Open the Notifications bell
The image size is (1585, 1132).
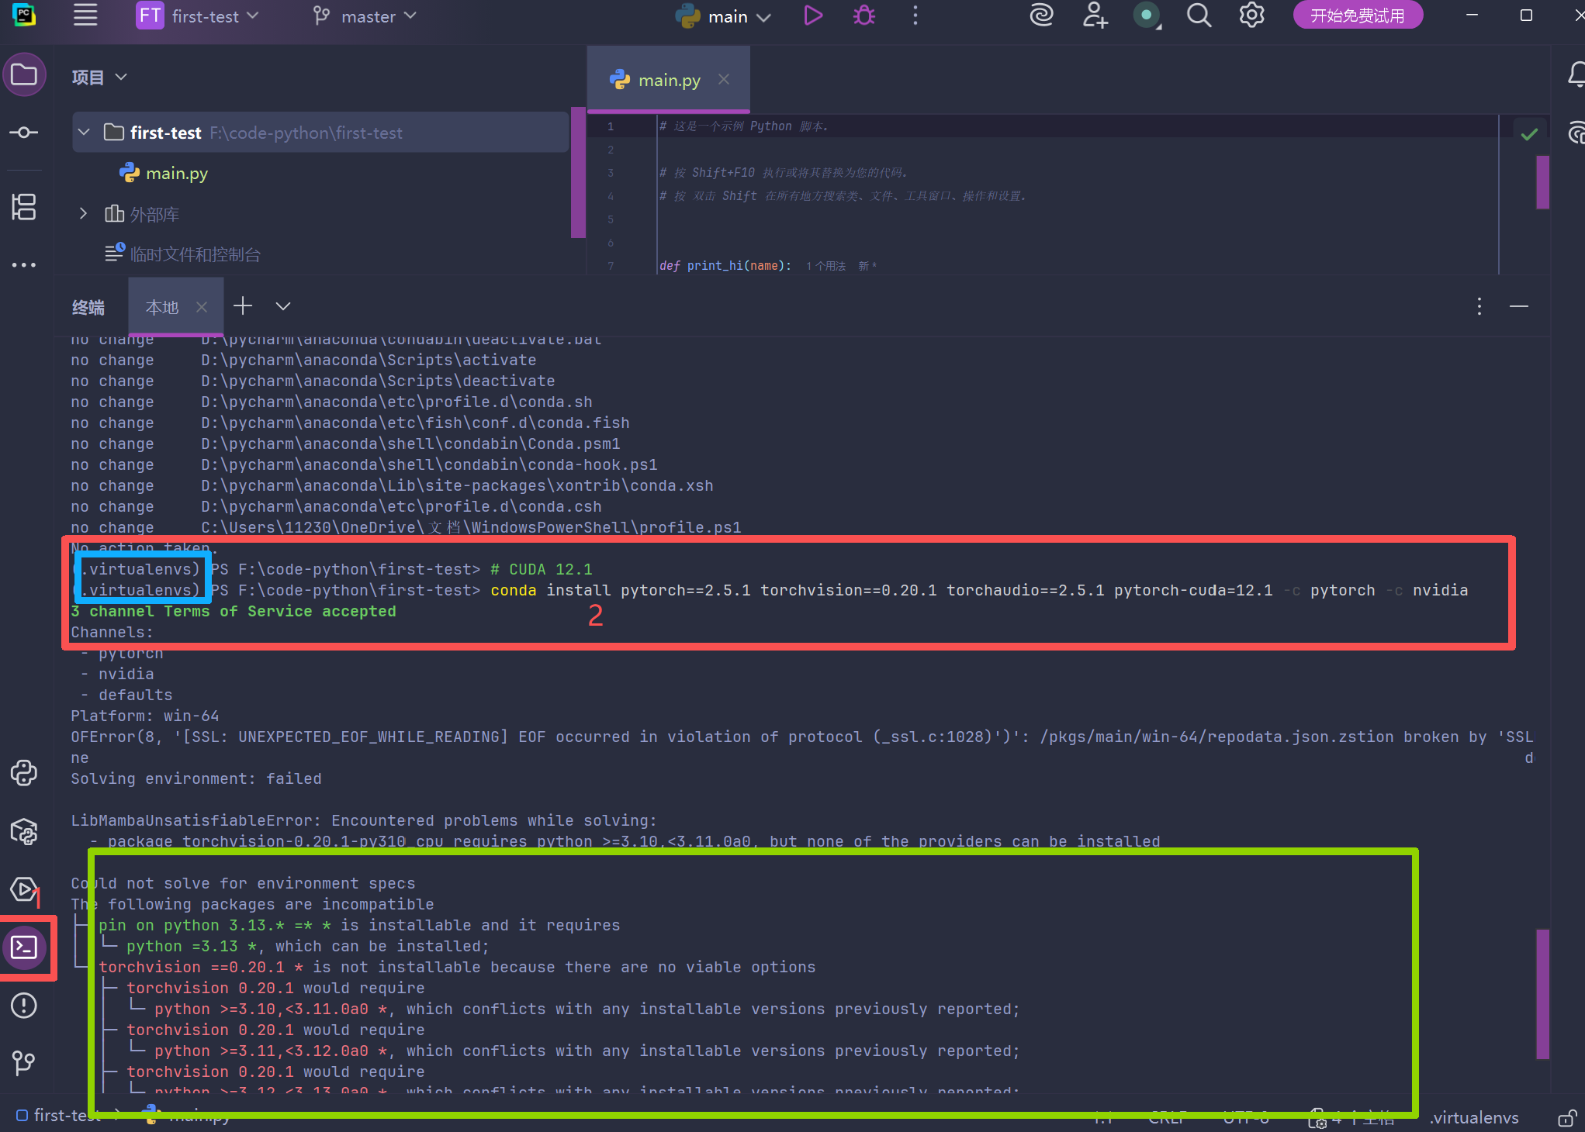[1576, 75]
